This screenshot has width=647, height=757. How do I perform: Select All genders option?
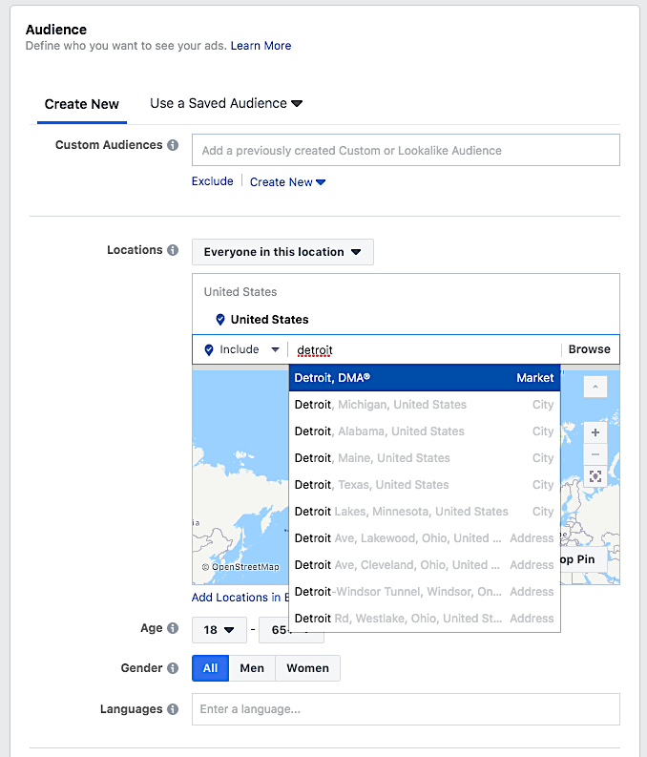point(210,668)
